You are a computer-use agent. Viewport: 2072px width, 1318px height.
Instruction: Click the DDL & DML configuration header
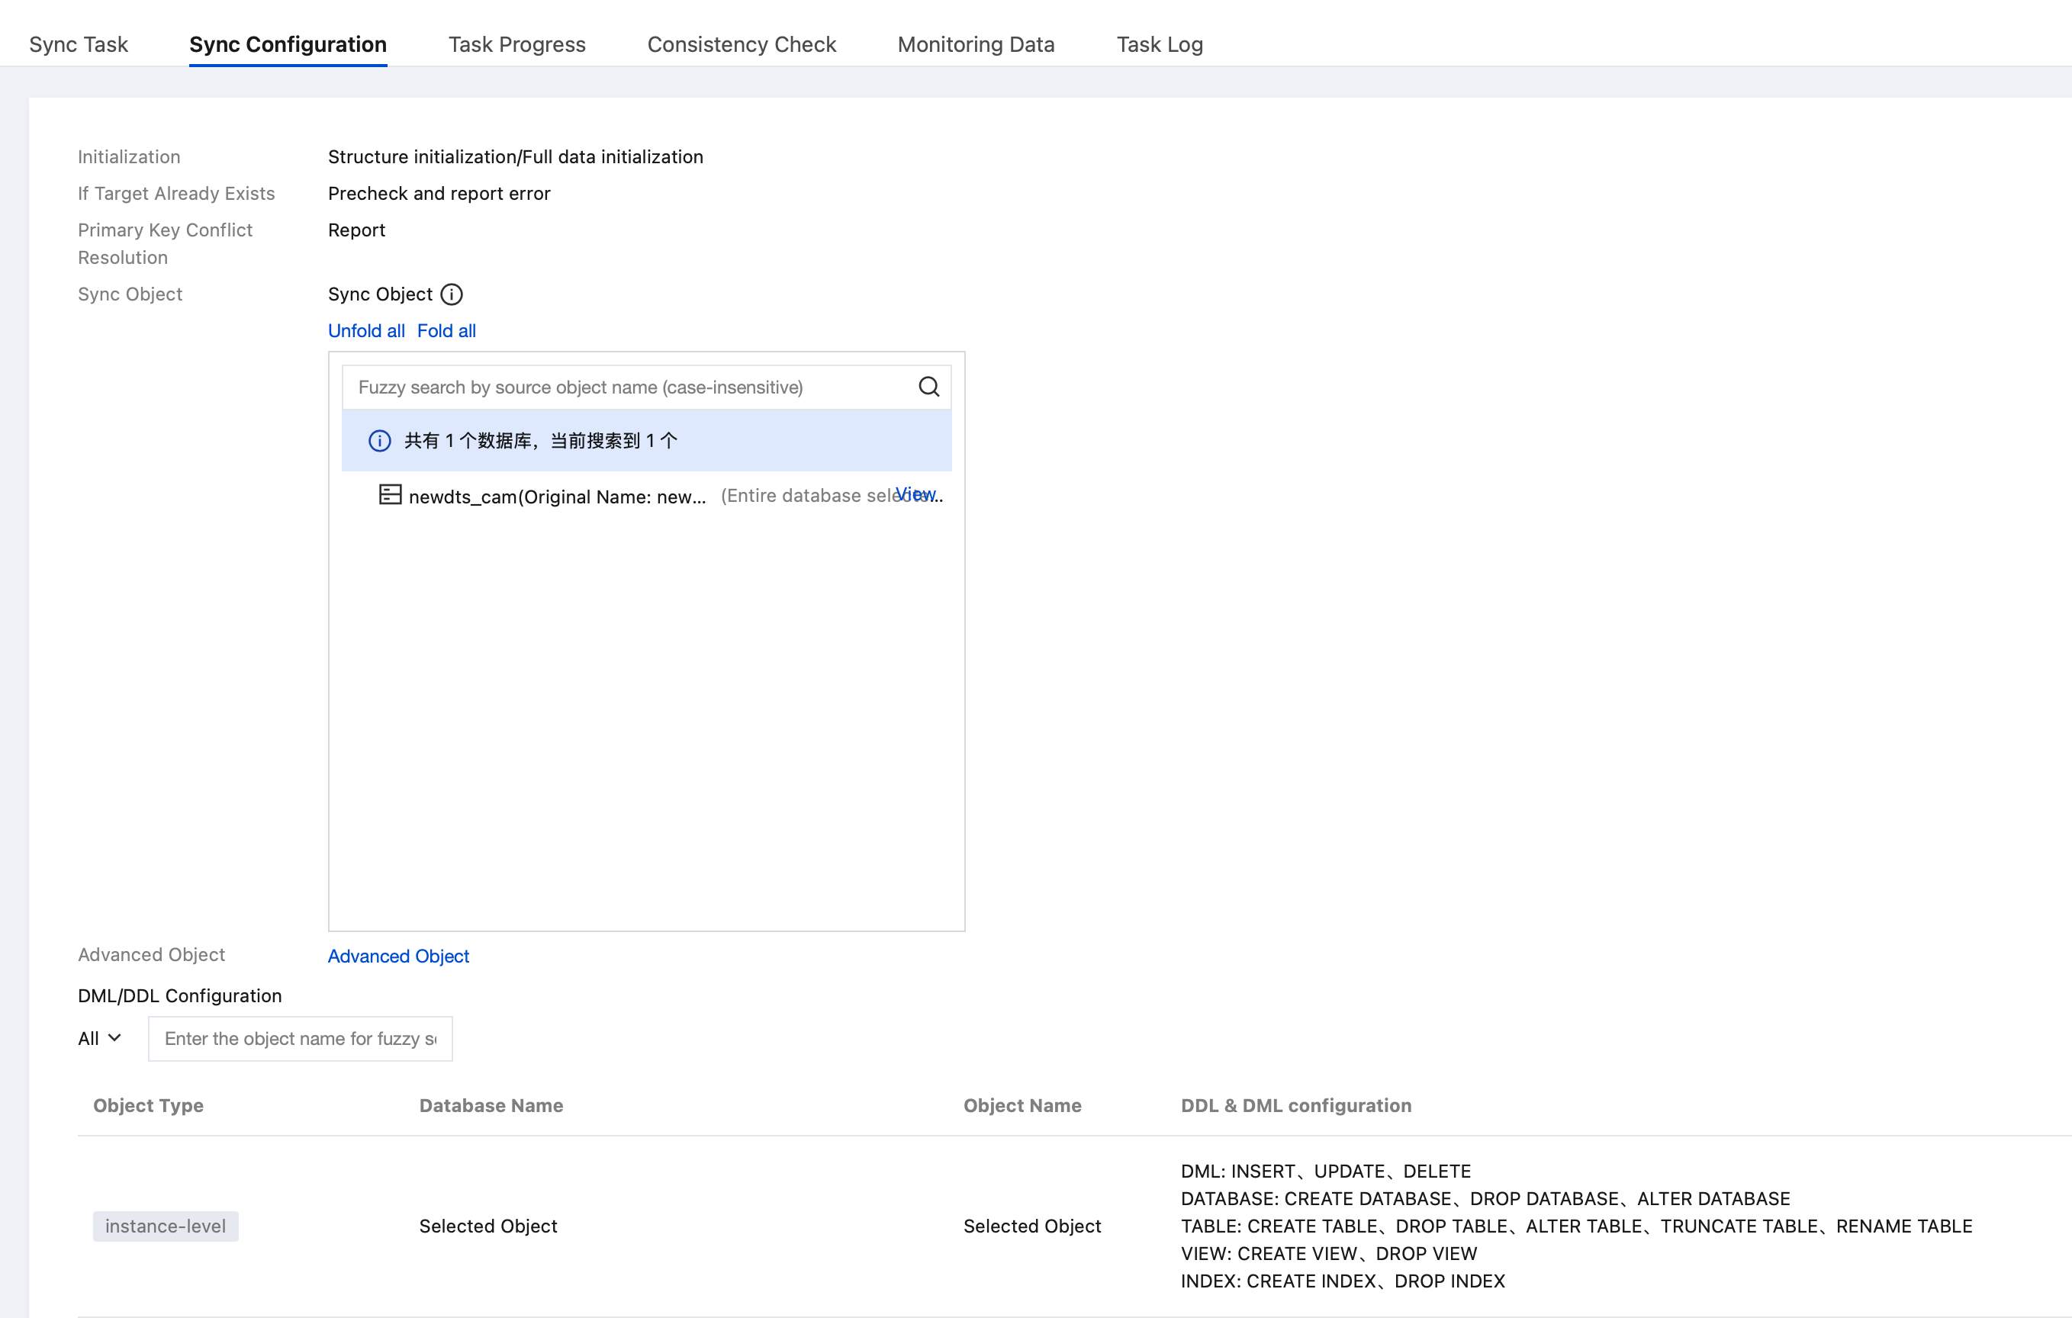1296,1105
